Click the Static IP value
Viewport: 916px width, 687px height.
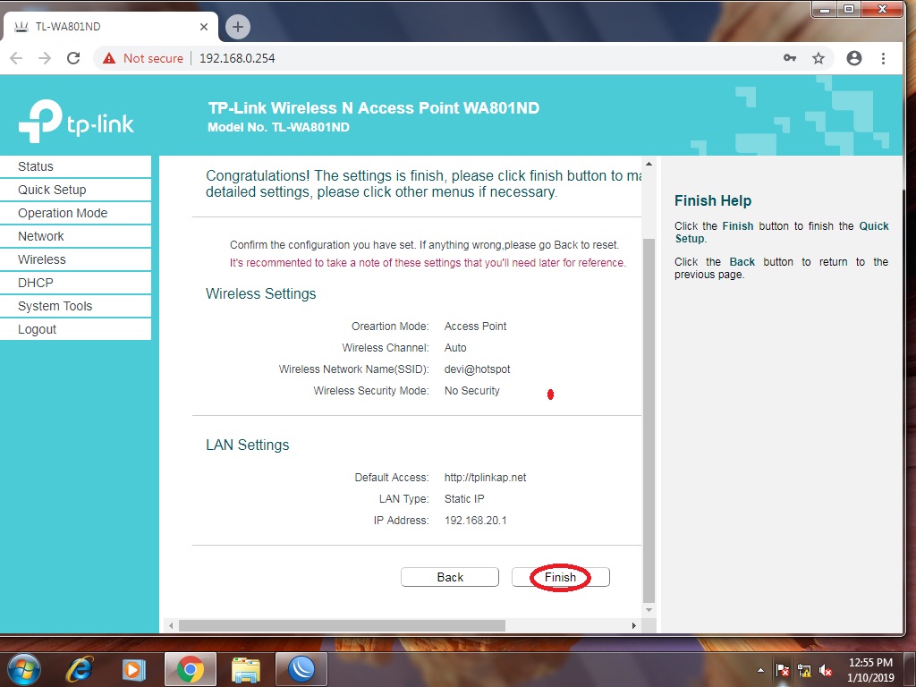point(464,499)
